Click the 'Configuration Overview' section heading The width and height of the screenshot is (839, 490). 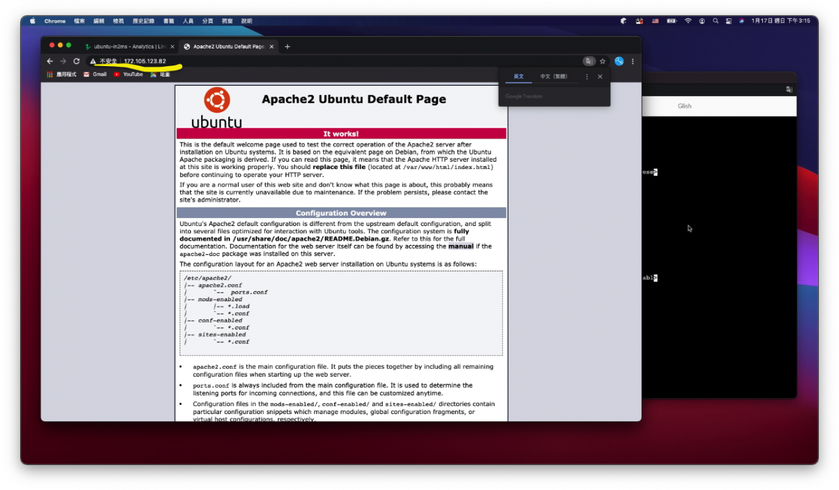[341, 213]
